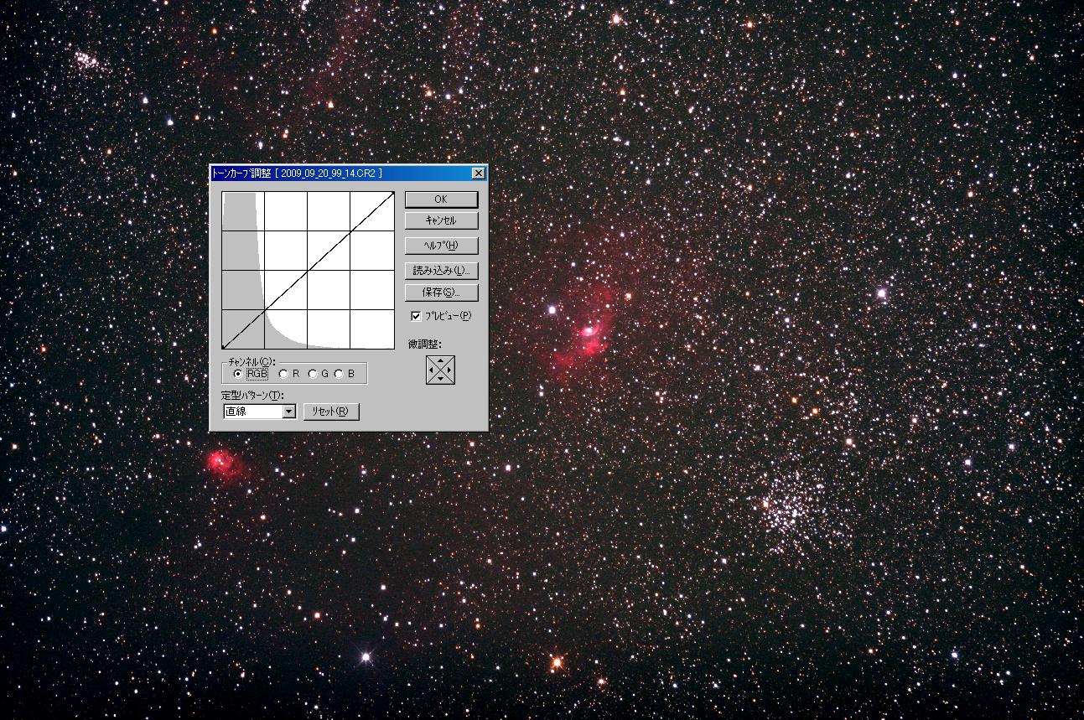Click the upper-right endpoint of the tone curve

[393, 193]
